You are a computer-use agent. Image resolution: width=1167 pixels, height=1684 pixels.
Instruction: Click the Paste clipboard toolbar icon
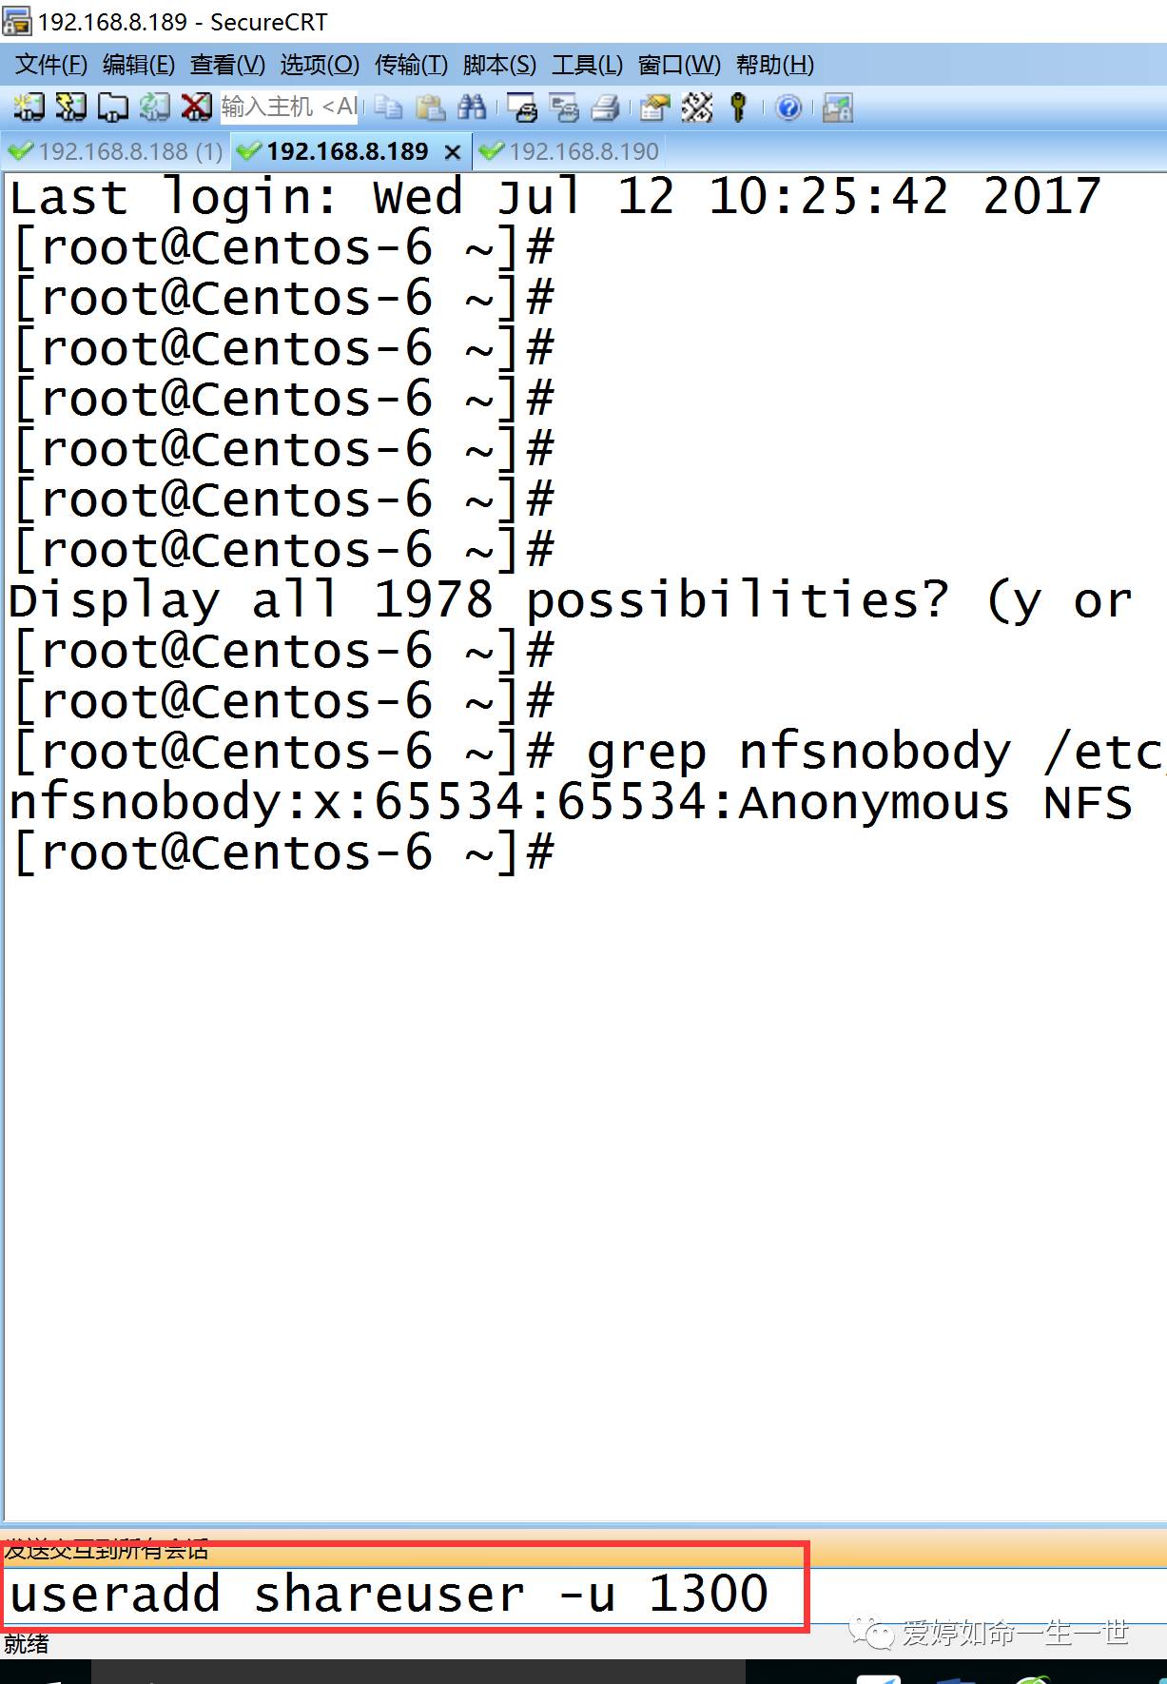431,108
